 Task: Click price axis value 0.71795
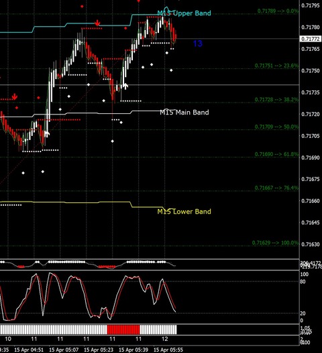tap(311, 5)
